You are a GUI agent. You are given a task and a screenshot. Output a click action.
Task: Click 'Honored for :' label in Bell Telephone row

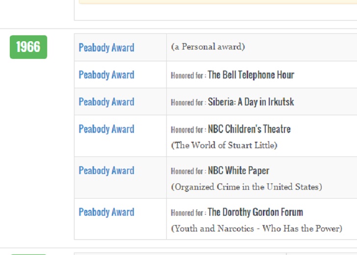pos(188,76)
